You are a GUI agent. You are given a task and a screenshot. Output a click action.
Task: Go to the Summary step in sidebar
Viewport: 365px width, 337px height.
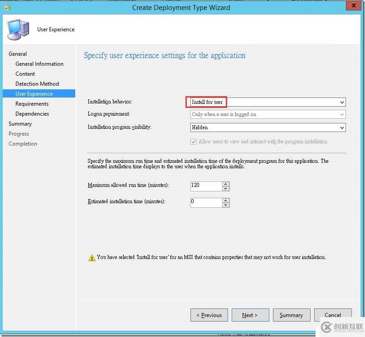click(20, 124)
